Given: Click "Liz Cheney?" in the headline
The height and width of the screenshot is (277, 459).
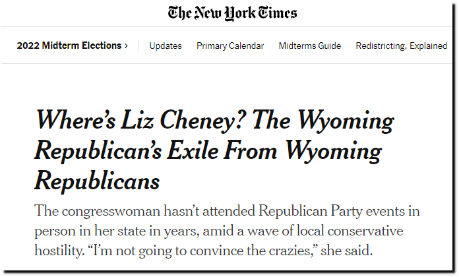Looking at the screenshot, I should pos(181,120).
